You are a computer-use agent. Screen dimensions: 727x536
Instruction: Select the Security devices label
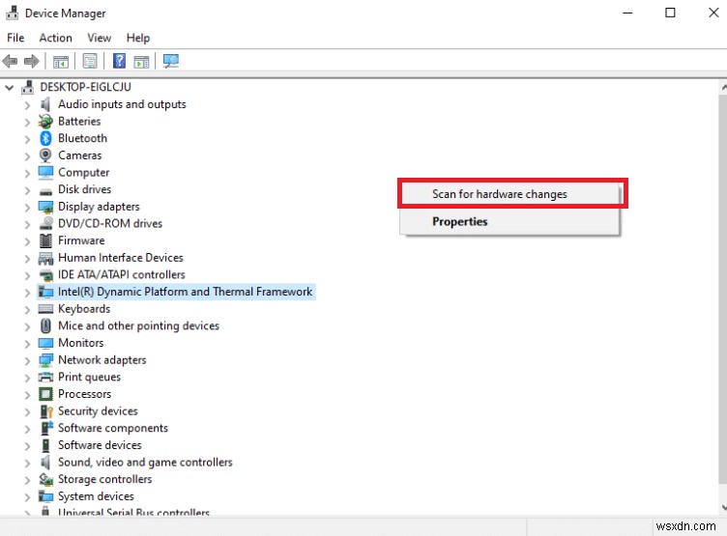(98, 410)
